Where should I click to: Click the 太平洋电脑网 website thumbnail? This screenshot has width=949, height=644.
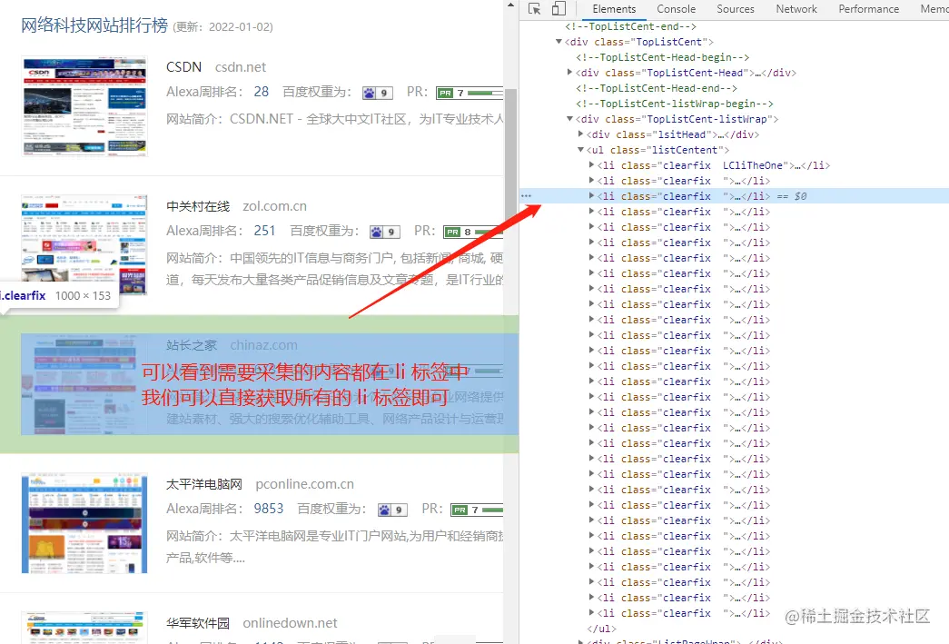84,523
